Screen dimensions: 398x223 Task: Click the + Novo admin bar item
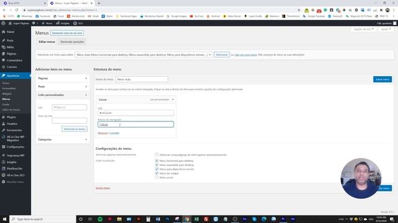point(47,24)
